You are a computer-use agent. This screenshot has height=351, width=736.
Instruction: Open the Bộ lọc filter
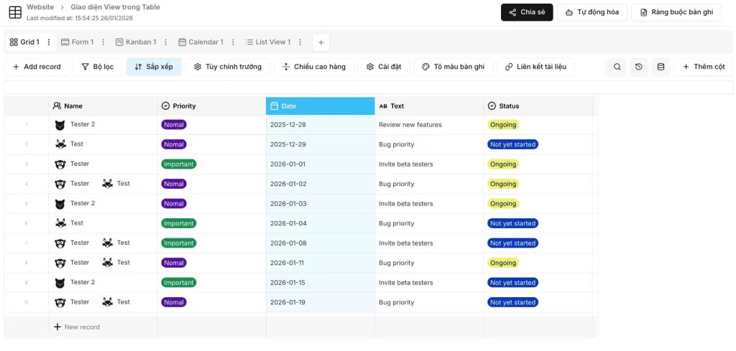[97, 67]
